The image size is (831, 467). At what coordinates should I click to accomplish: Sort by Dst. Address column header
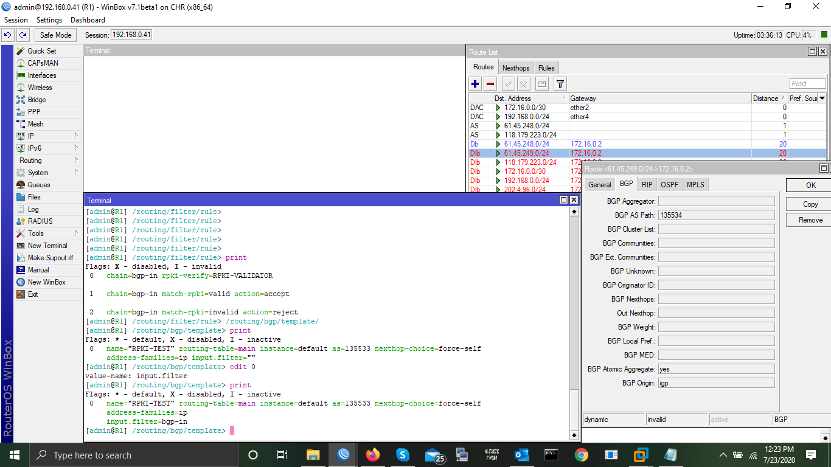530,99
